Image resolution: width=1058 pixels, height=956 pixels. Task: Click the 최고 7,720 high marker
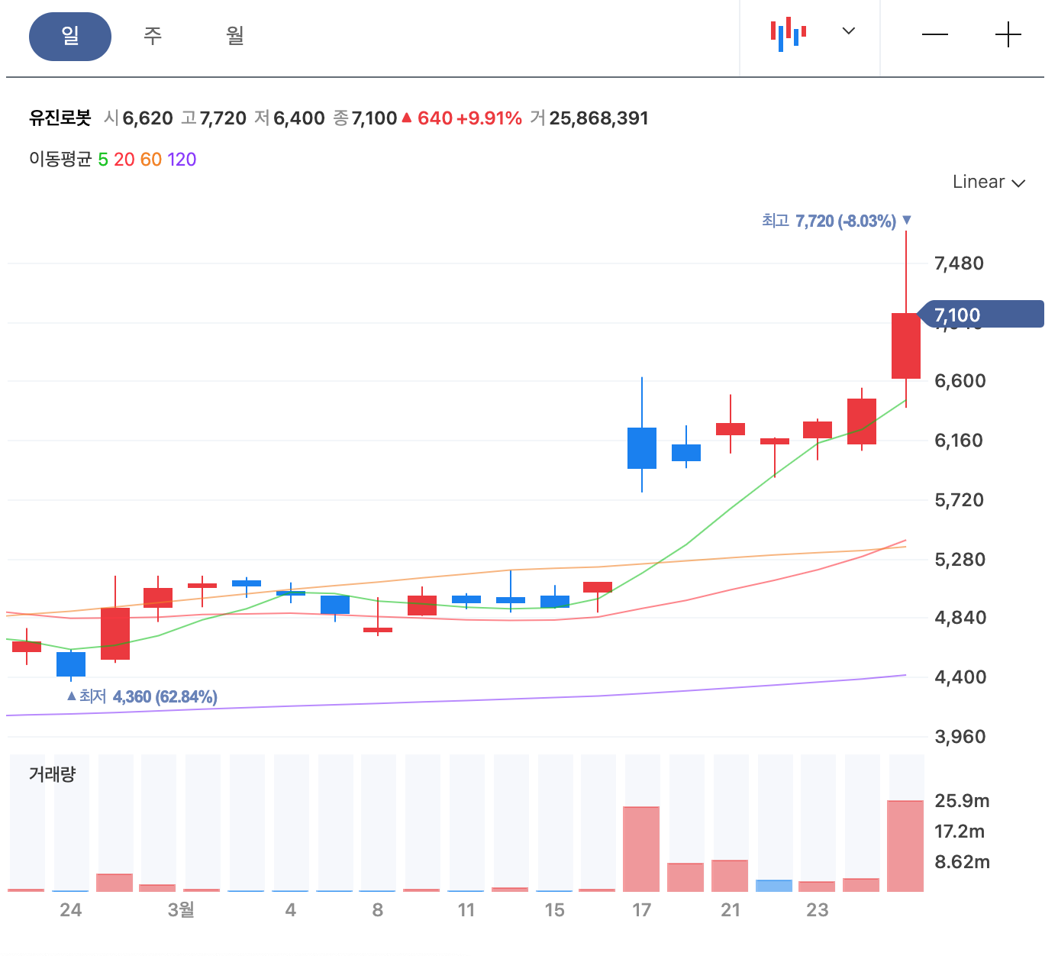click(x=837, y=221)
